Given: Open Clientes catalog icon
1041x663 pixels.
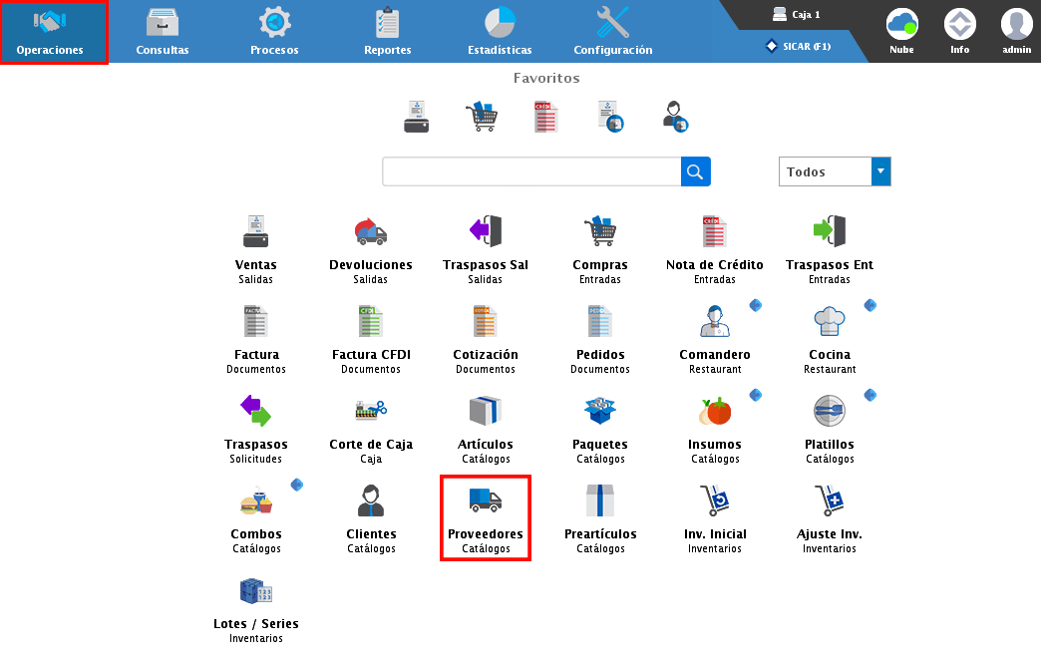Looking at the screenshot, I should tap(371, 501).
